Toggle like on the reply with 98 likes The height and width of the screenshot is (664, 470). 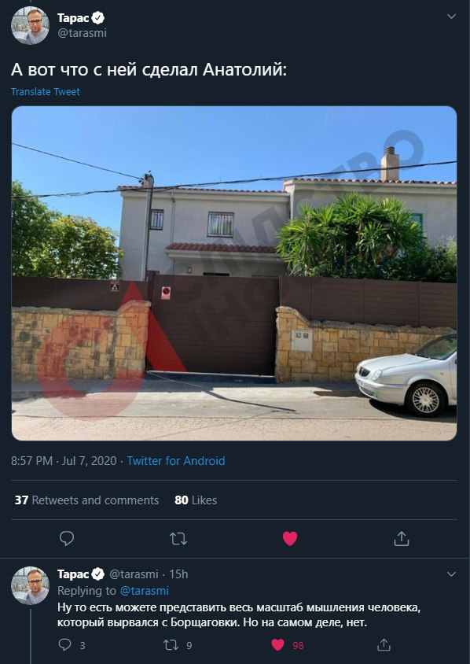coord(277,645)
